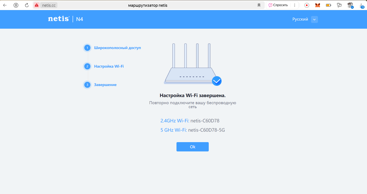Click the battery saver icon
Image resolution: width=367 pixels, height=194 pixels.
click(329, 5)
